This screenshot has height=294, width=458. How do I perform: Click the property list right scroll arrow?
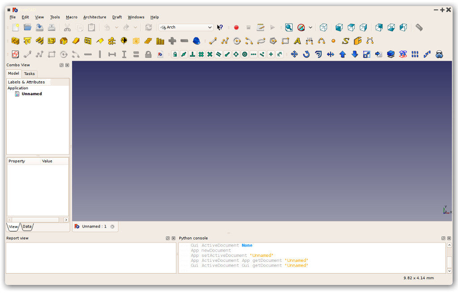[x=66, y=220]
